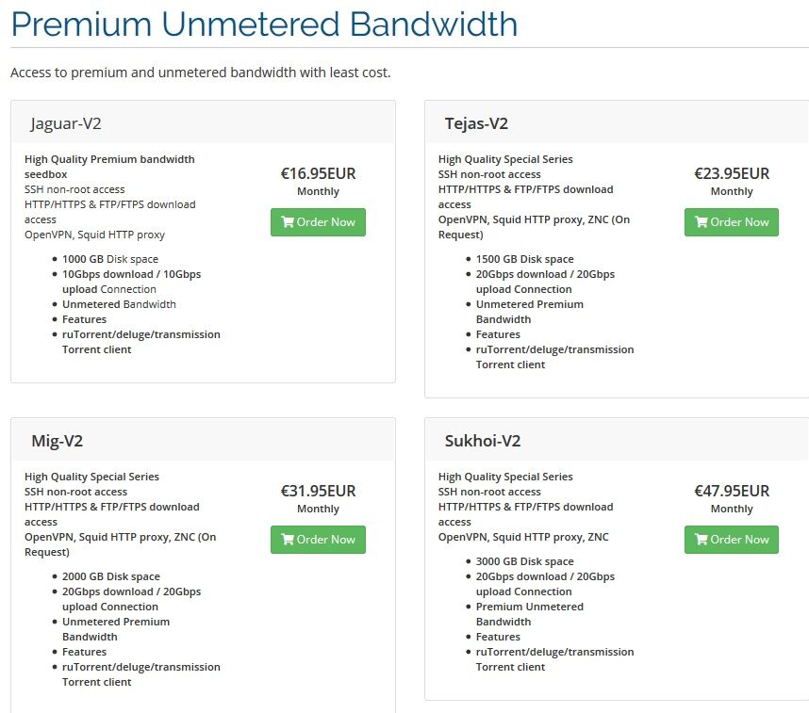Image resolution: width=809 pixels, height=713 pixels.
Task: Click cart icon on Tejas-V2 order button
Action: [x=702, y=222]
